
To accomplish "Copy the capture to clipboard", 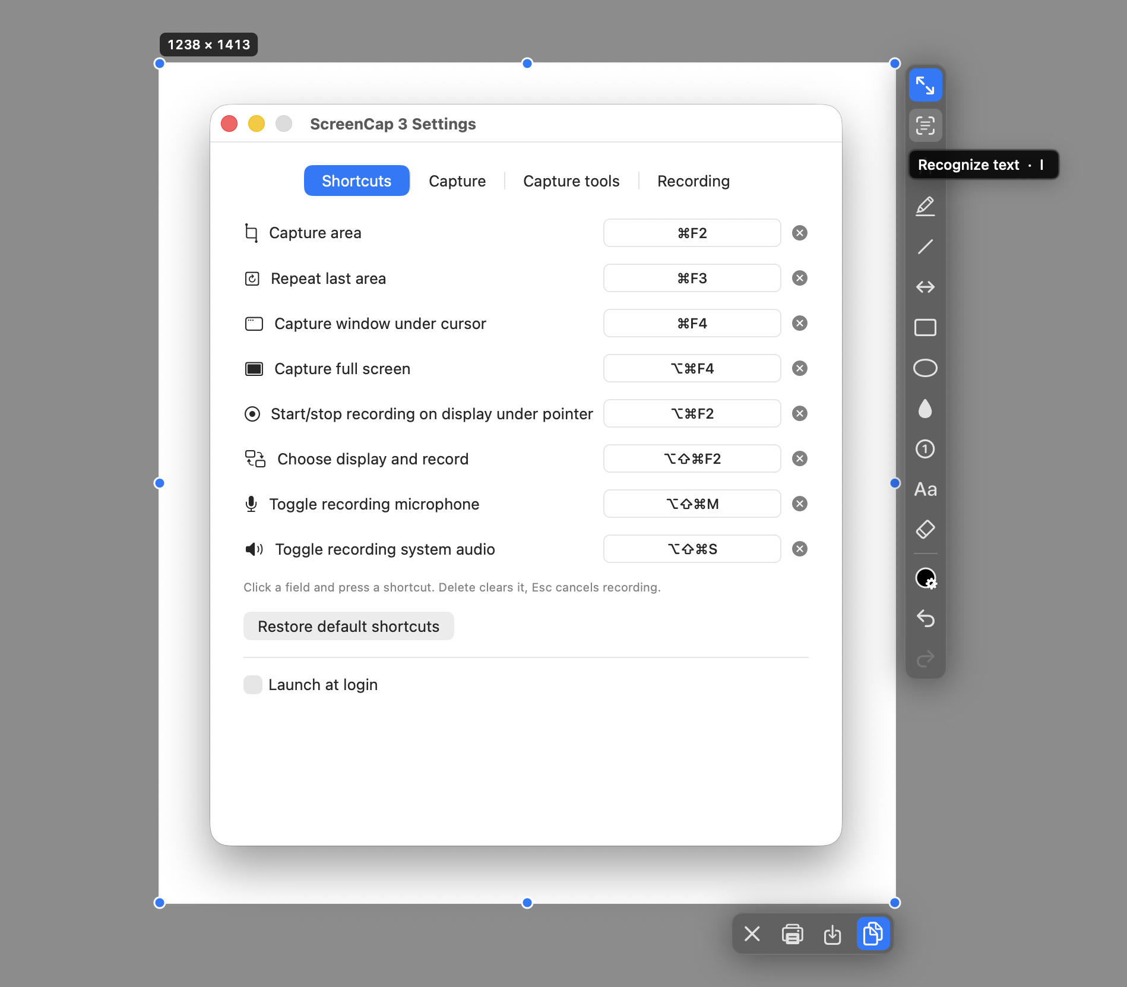I will 873,934.
